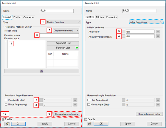Click gray parameter square for left Minus Angle

coord(41,104)
